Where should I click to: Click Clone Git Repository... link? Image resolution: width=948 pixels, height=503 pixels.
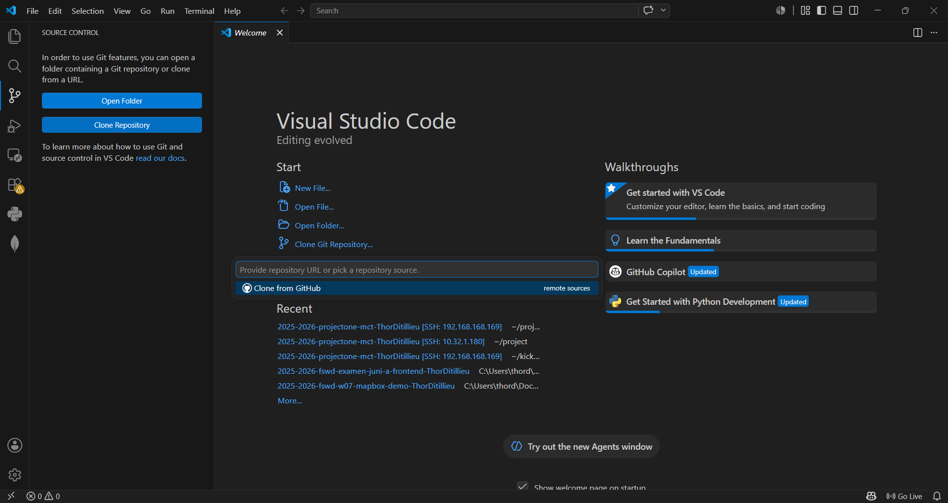tap(334, 244)
